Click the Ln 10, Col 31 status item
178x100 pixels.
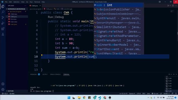[x=123, y=94]
